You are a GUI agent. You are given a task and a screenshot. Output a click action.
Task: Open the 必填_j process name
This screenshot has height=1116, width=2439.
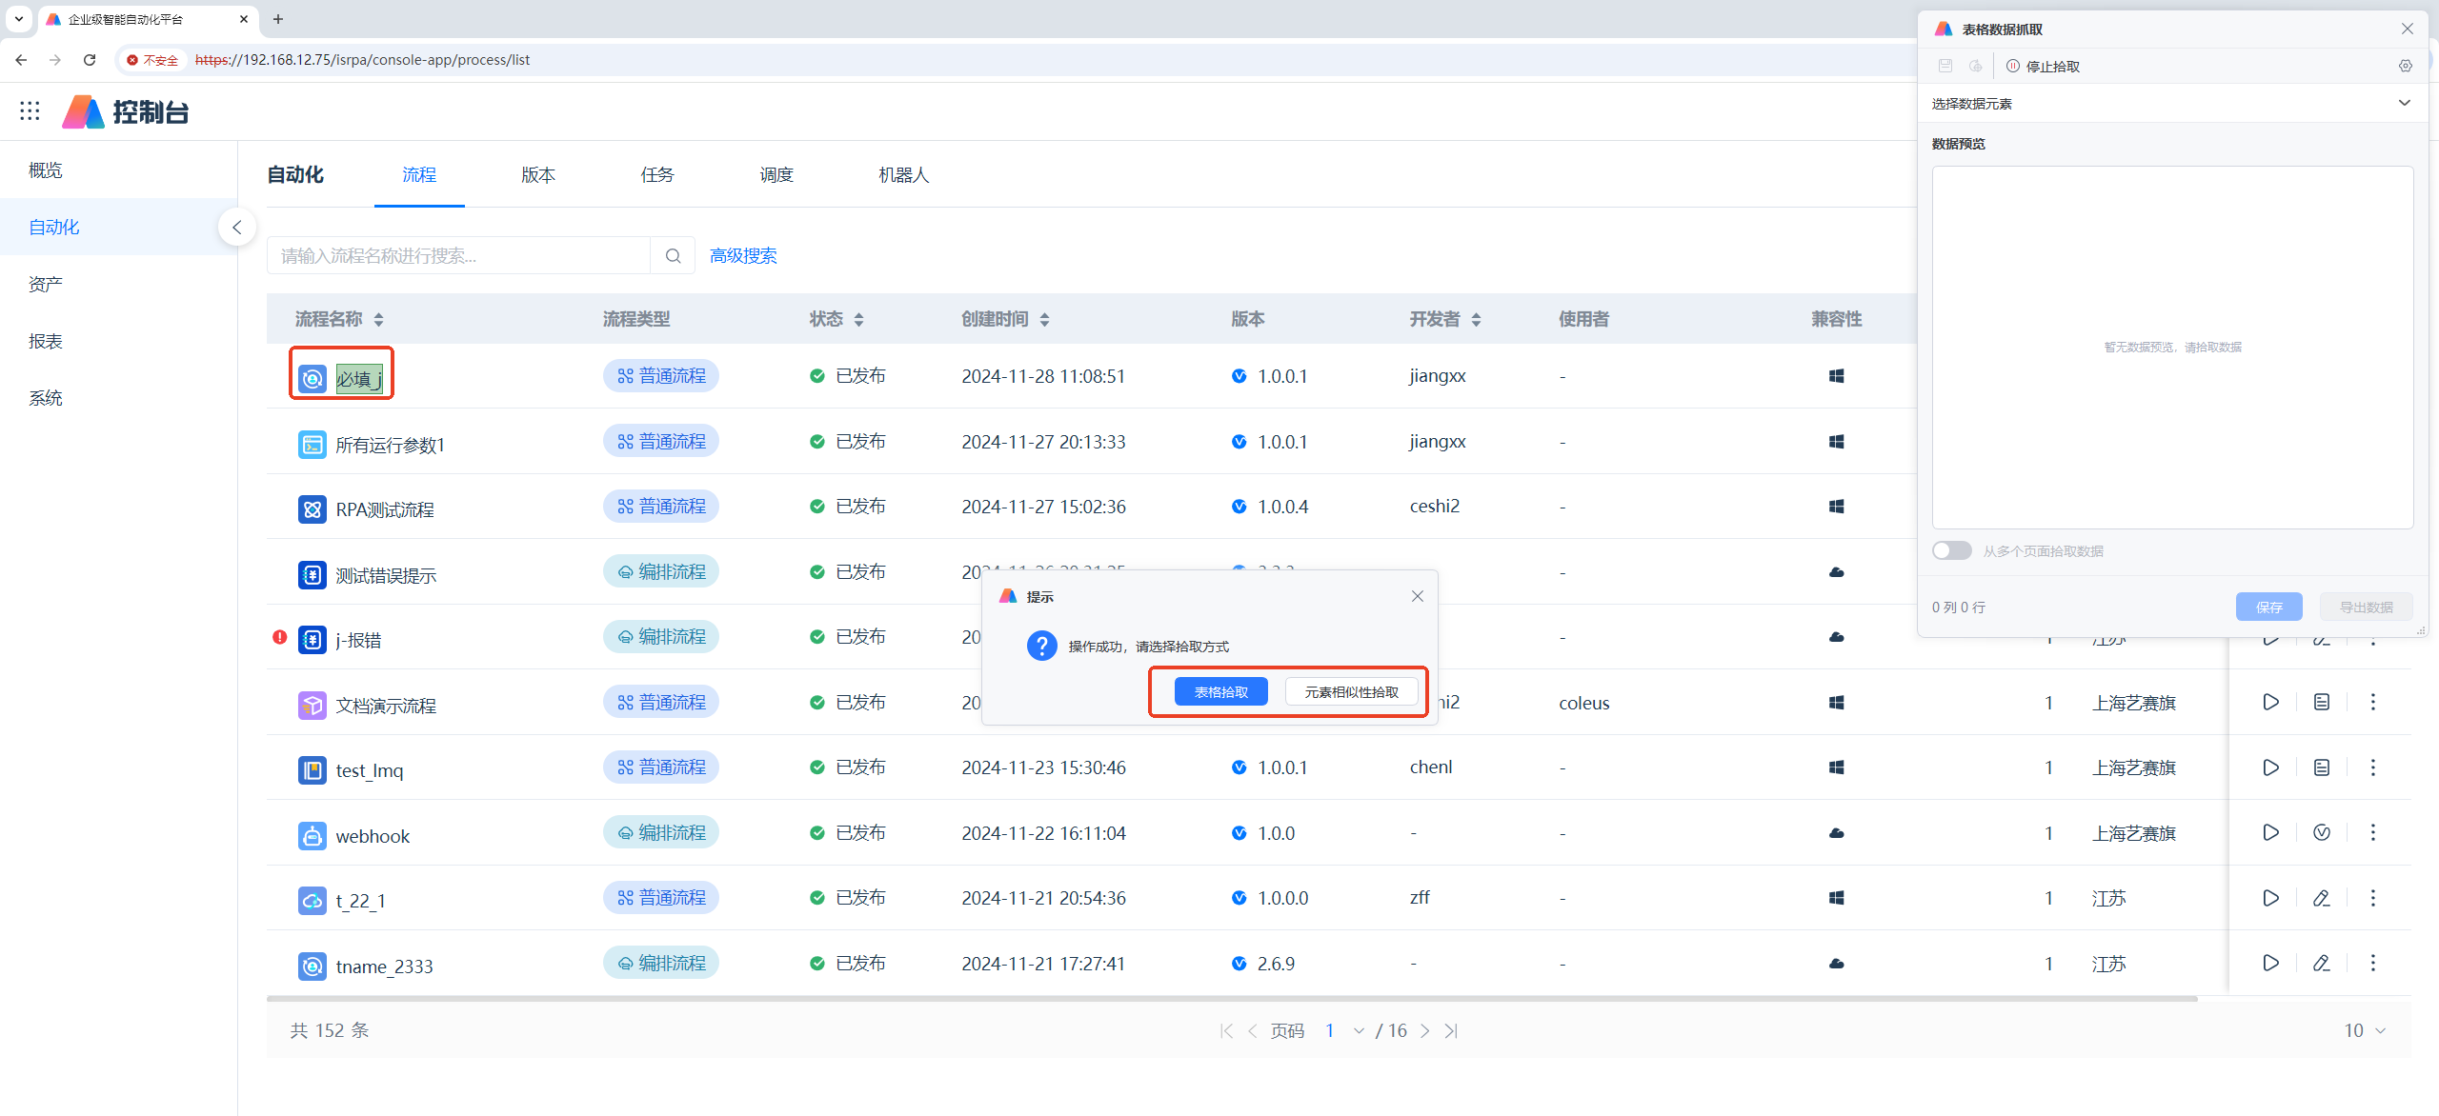click(359, 379)
